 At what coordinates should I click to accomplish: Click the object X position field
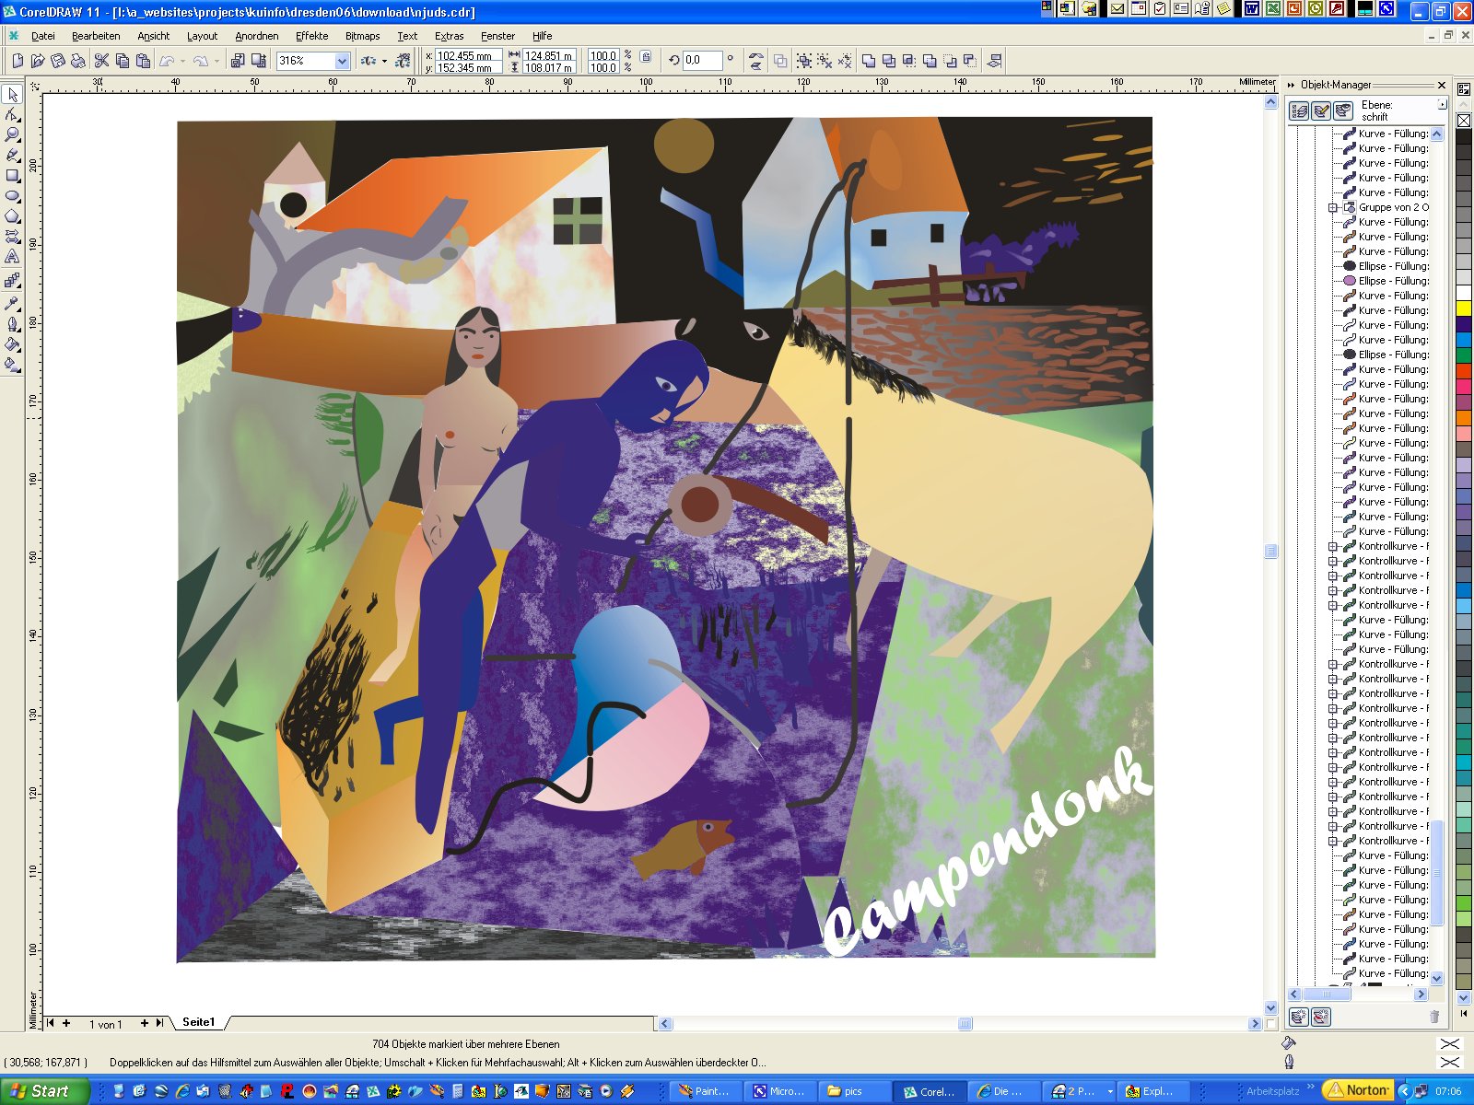pos(467,55)
